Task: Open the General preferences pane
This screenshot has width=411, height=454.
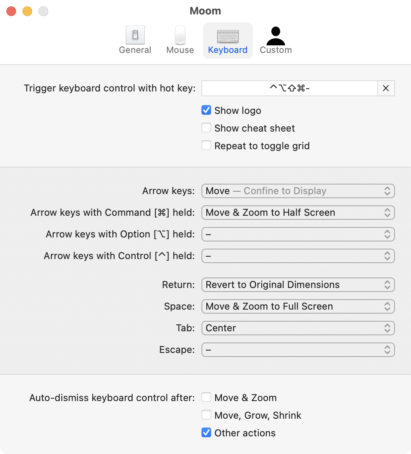Action: pyautogui.click(x=135, y=40)
